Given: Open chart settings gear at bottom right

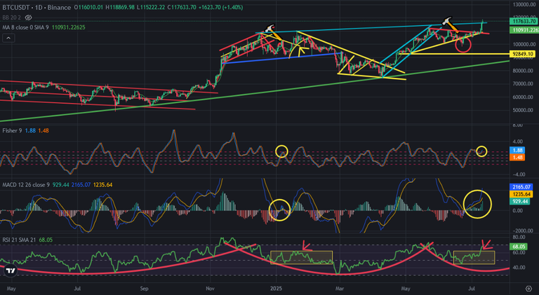Looking at the screenshot, I should pos(528,289).
